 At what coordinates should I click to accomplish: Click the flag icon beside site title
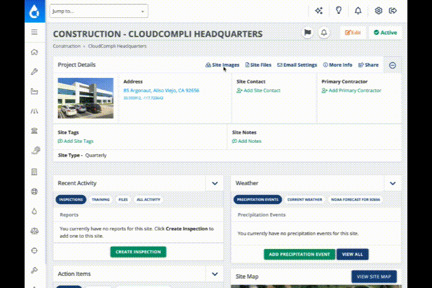(x=307, y=33)
